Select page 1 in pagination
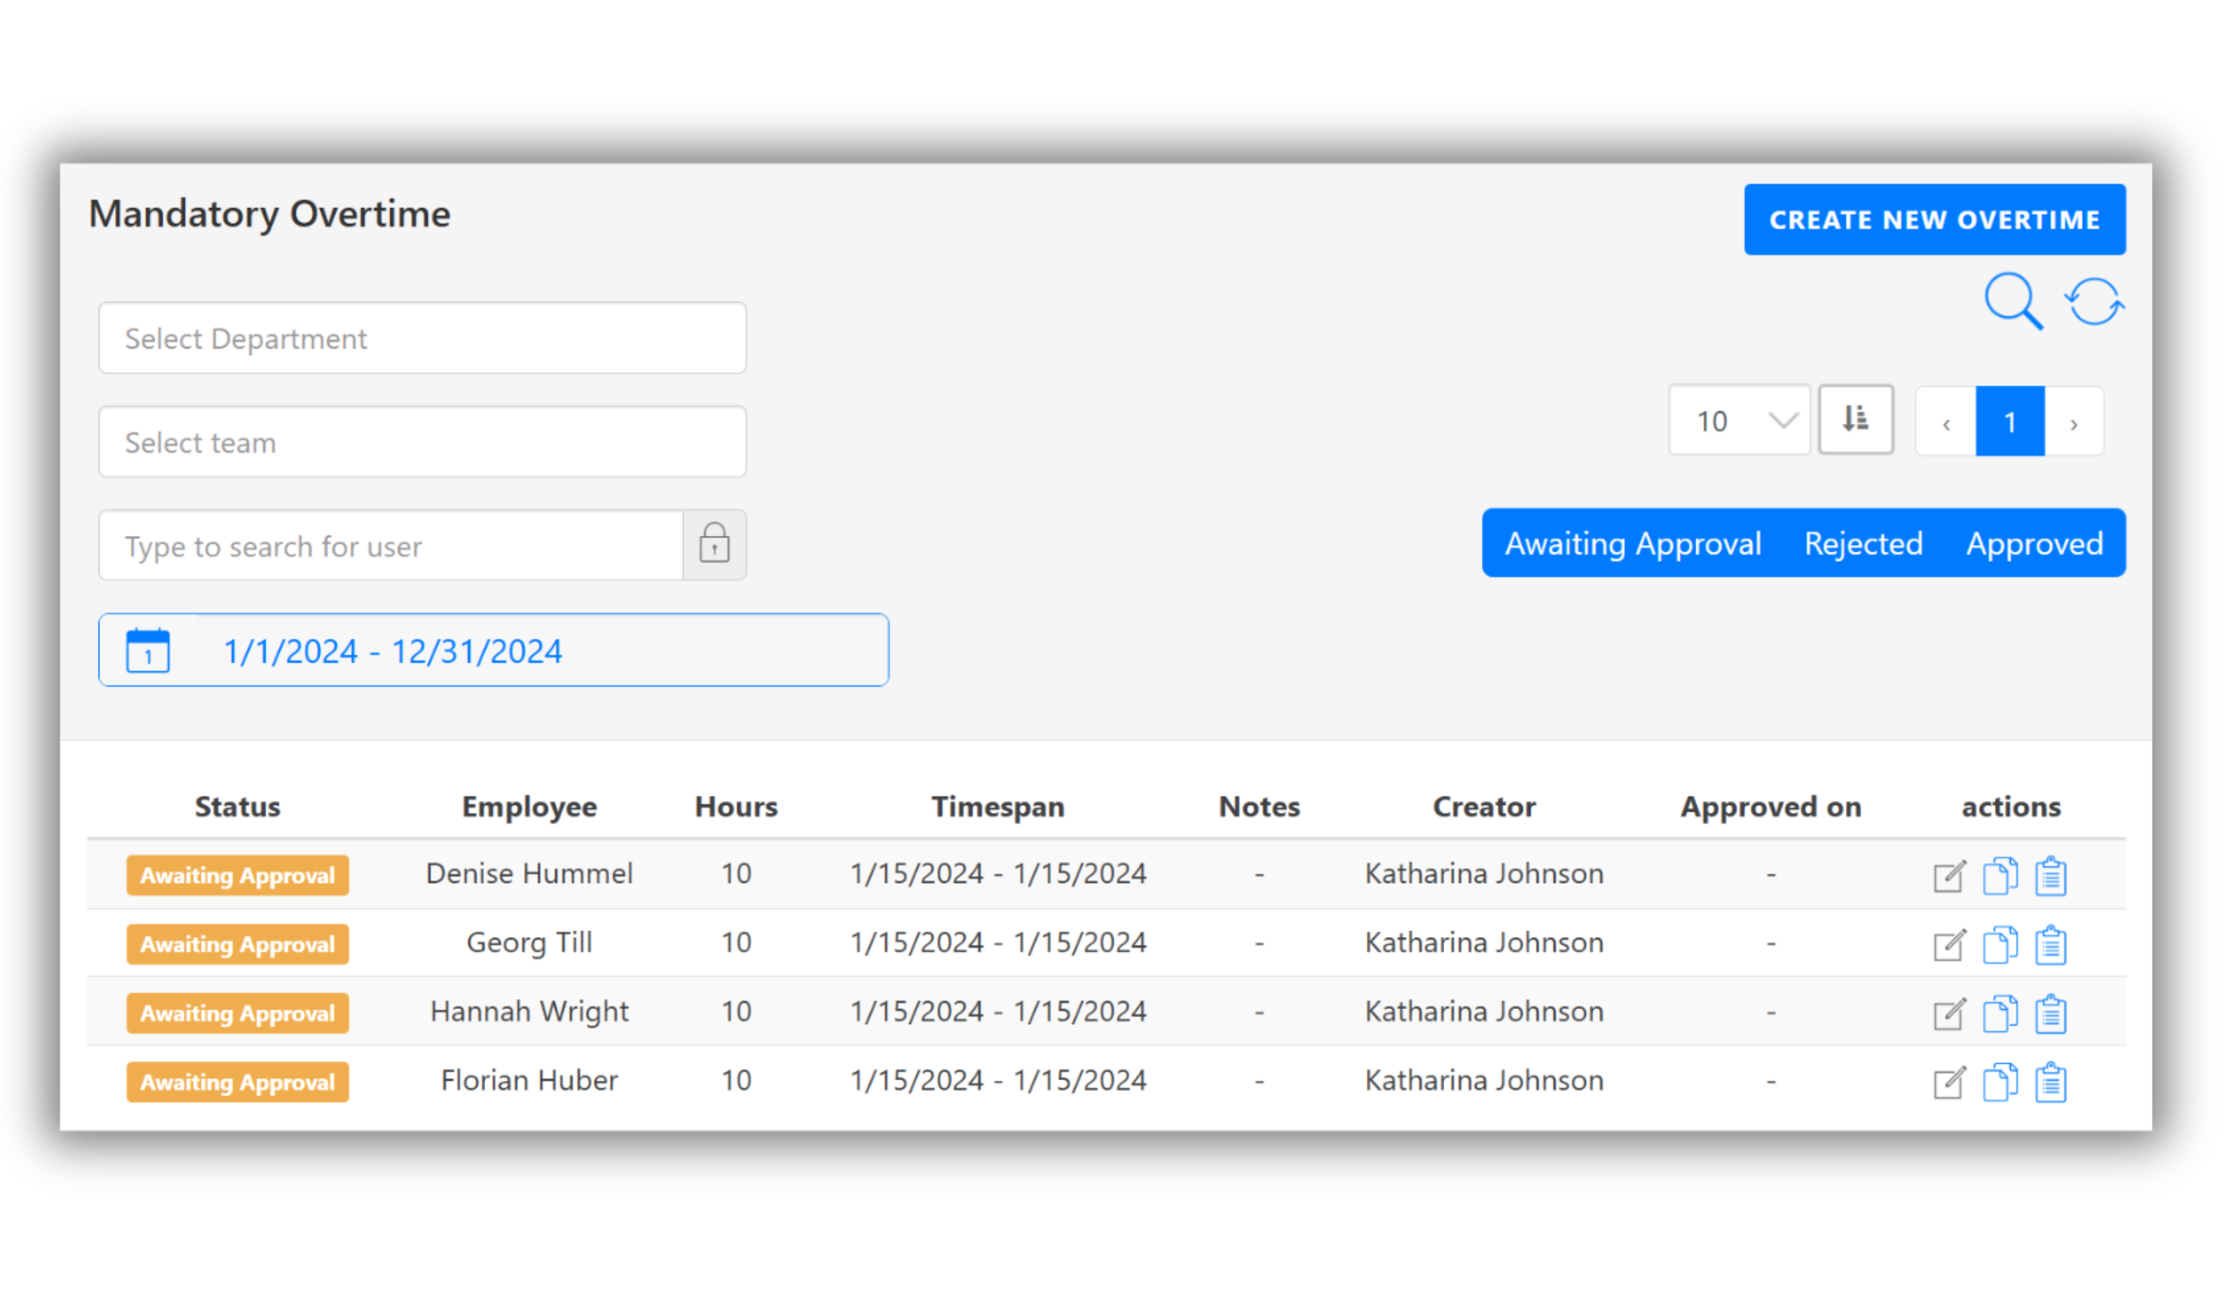 [2010, 422]
